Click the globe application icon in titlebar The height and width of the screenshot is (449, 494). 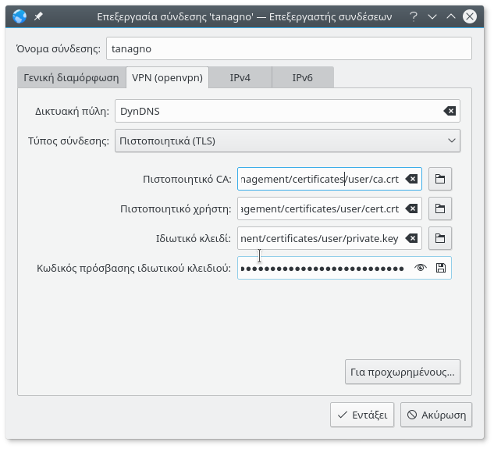(x=20, y=16)
